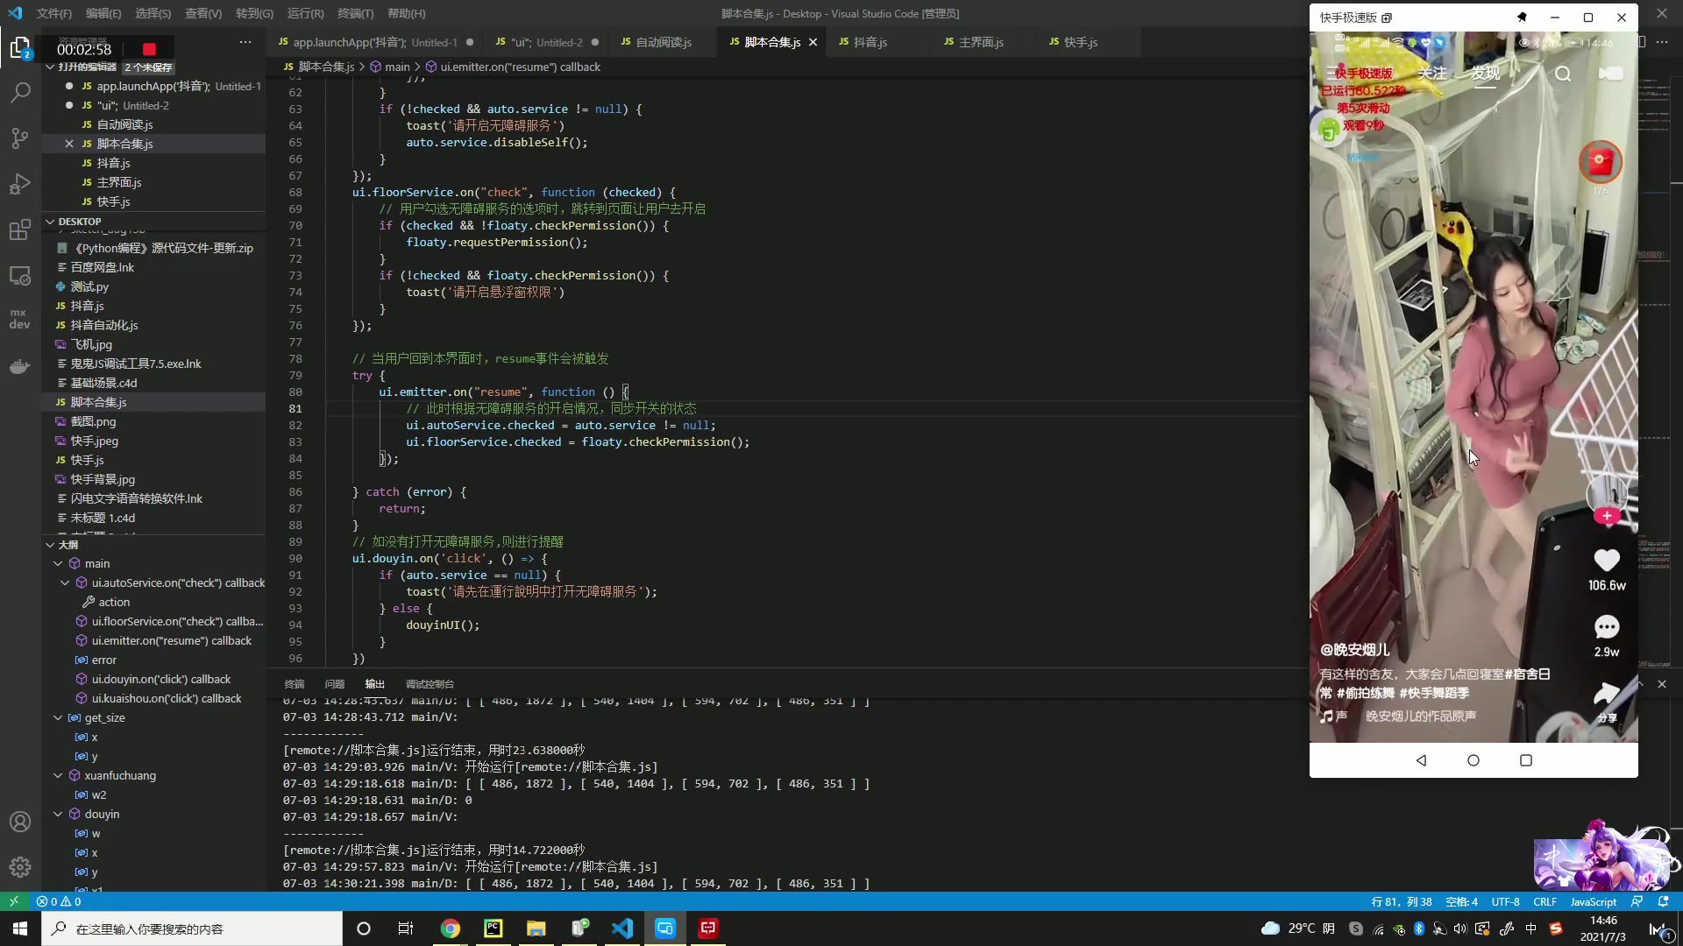Open notifications bell in status bar

(1664, 901)
